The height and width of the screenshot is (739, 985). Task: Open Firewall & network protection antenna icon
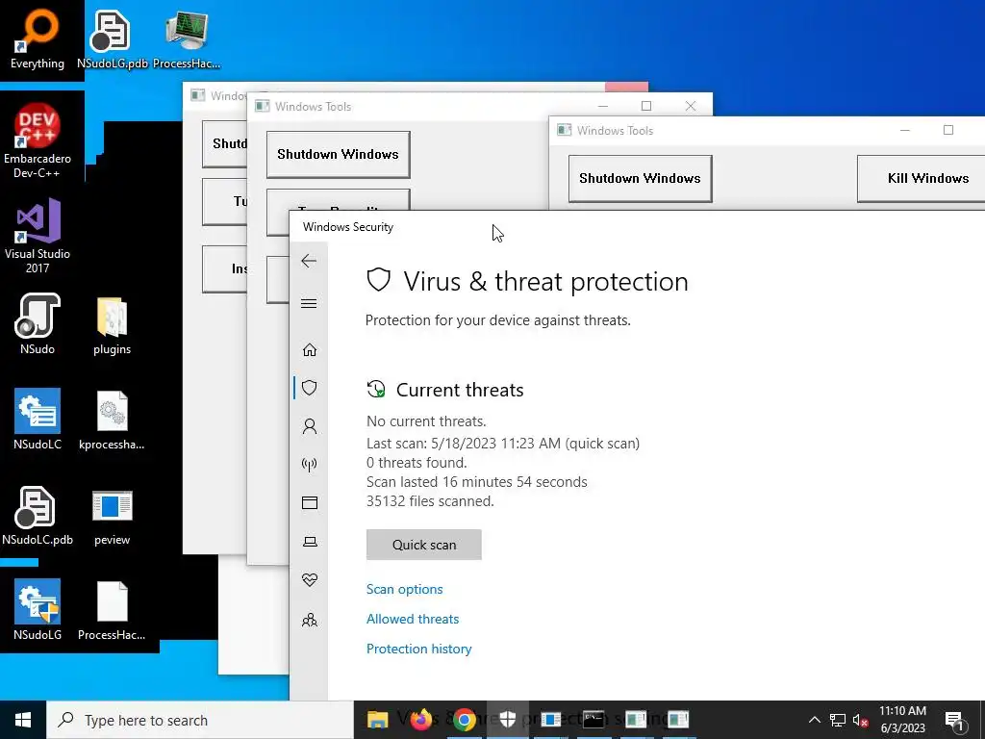tap(309, 465)
